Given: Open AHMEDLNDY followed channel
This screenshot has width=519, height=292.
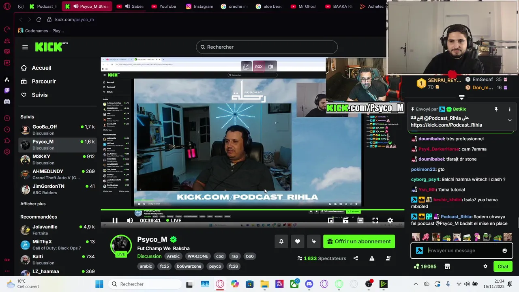Looking at the screenshot, I should click(58, 174).
